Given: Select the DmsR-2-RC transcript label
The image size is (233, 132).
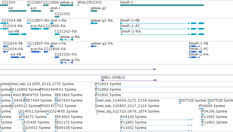Looking at the screenshot, I should 130,26.
